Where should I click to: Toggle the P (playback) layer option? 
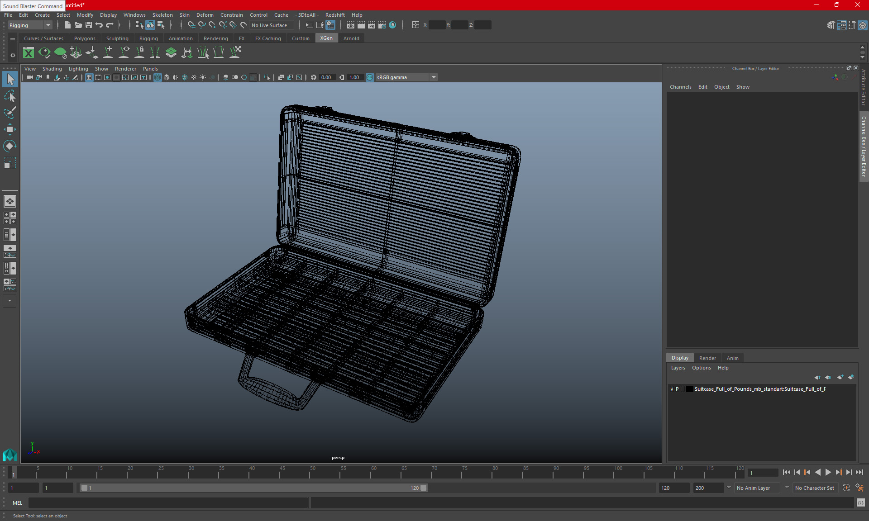click(x=678, y=389)
